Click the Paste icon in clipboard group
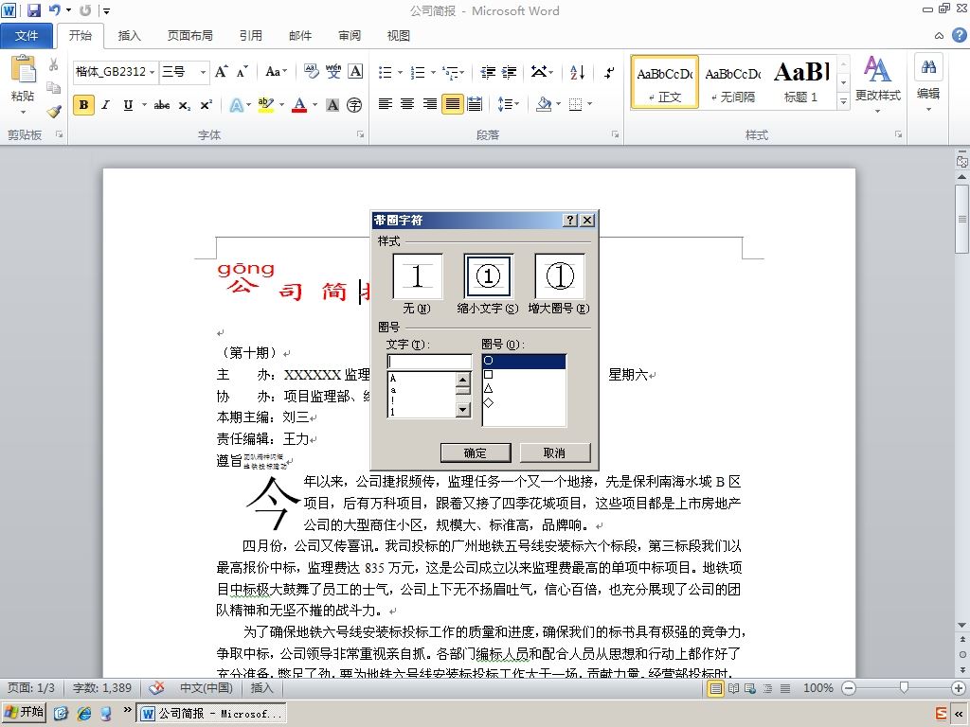The height and width of the screenshot is (727, 970). [x=23, y=69]
